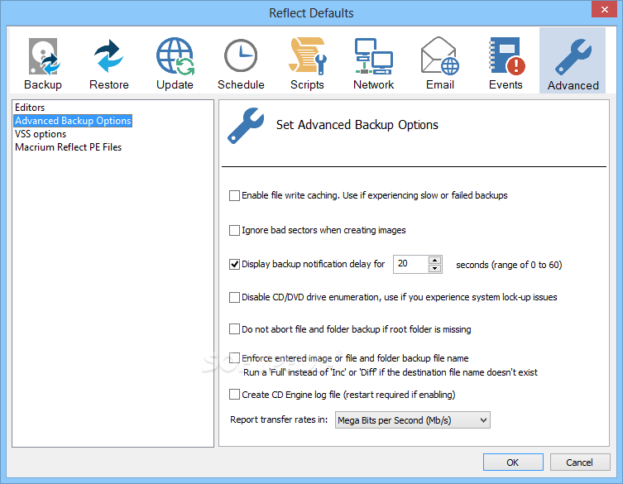Enable Do not abort if root folder missing
Screen dimensions: 623x484
click(x=234, y=329)
